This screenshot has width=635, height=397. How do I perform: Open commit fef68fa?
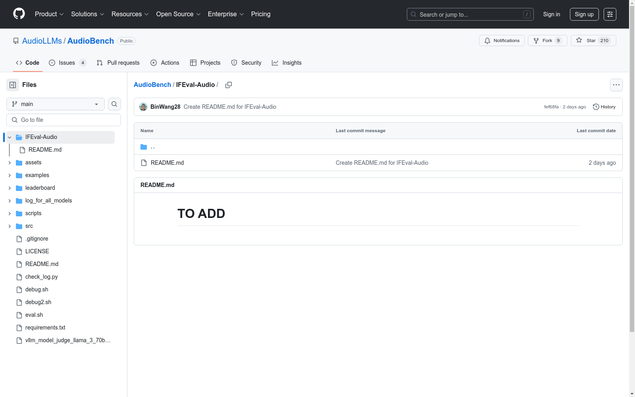[551, 107]
